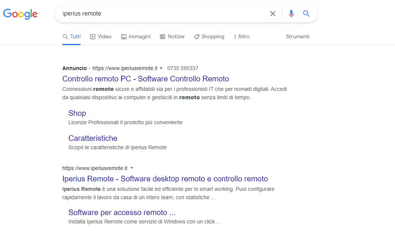Expand the Altro more options menu
Image resolution: width=395 pixels, height=231 pixels.
242,37
